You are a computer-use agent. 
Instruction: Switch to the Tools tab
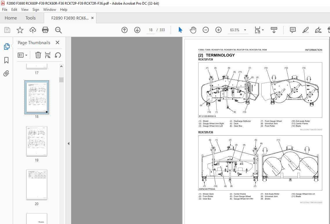pos(30,18)
